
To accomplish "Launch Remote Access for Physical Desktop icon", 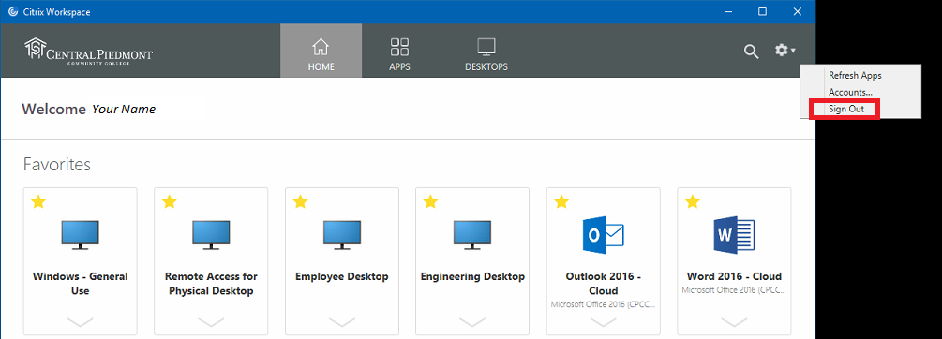I will coord(211,235).
